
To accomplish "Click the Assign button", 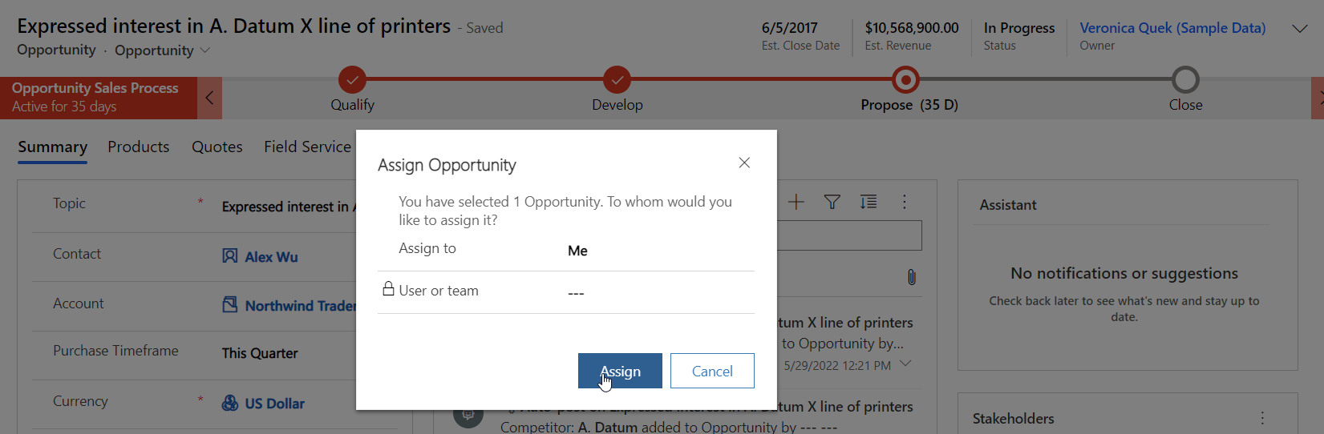I will pyautogui.click(x=620, y=371).
